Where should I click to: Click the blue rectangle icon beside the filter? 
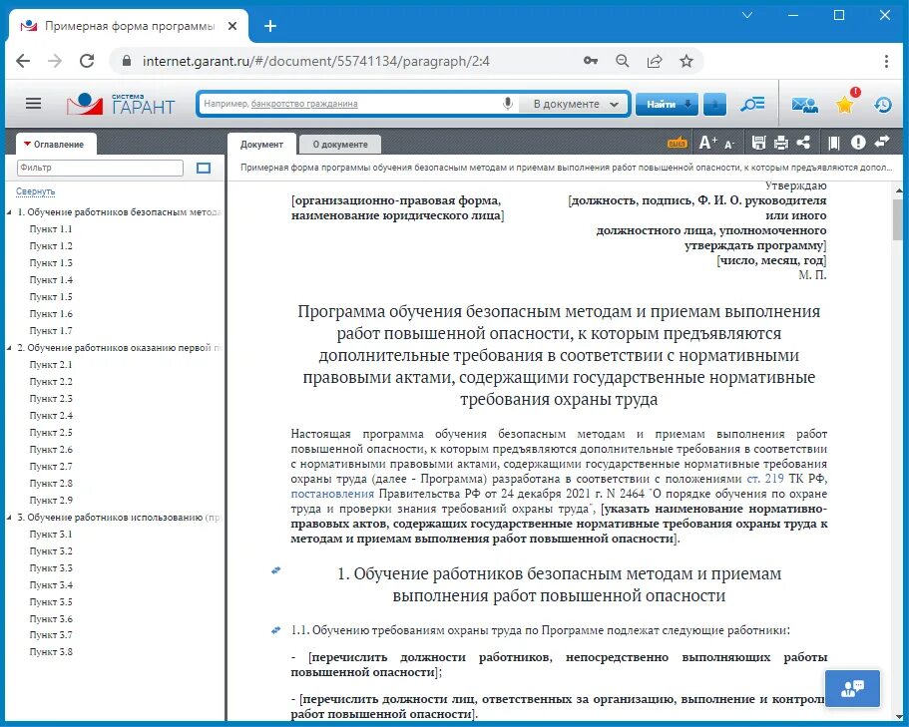[204, 168]
